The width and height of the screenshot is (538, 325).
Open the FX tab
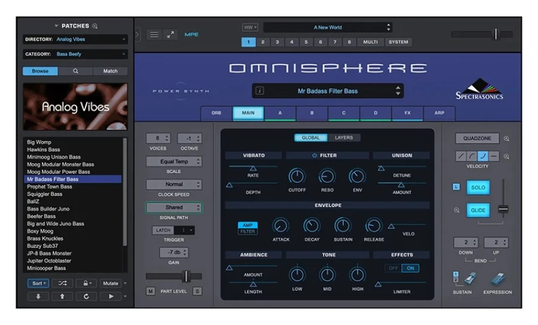pyautogui.click(x=407, y=113)
